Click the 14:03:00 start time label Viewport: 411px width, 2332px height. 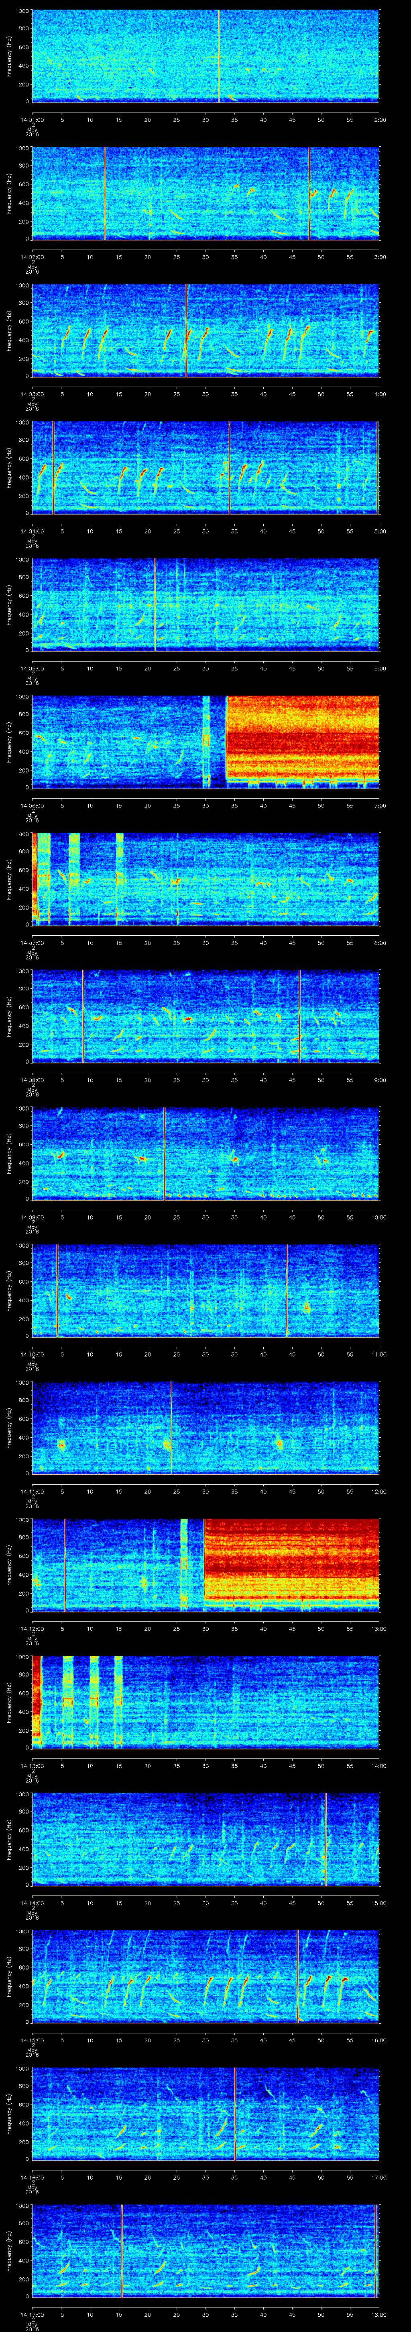32,394
